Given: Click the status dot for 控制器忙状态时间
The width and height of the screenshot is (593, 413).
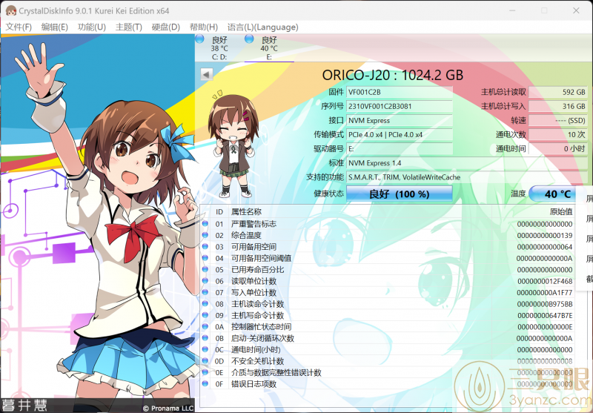Looking at the screenshot, I should point(205,326).
